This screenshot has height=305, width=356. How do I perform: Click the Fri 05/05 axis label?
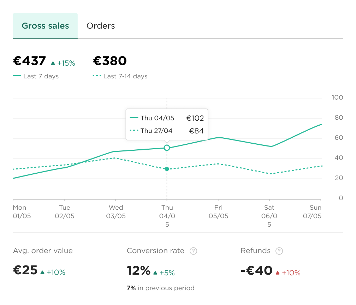coord(218,211)
